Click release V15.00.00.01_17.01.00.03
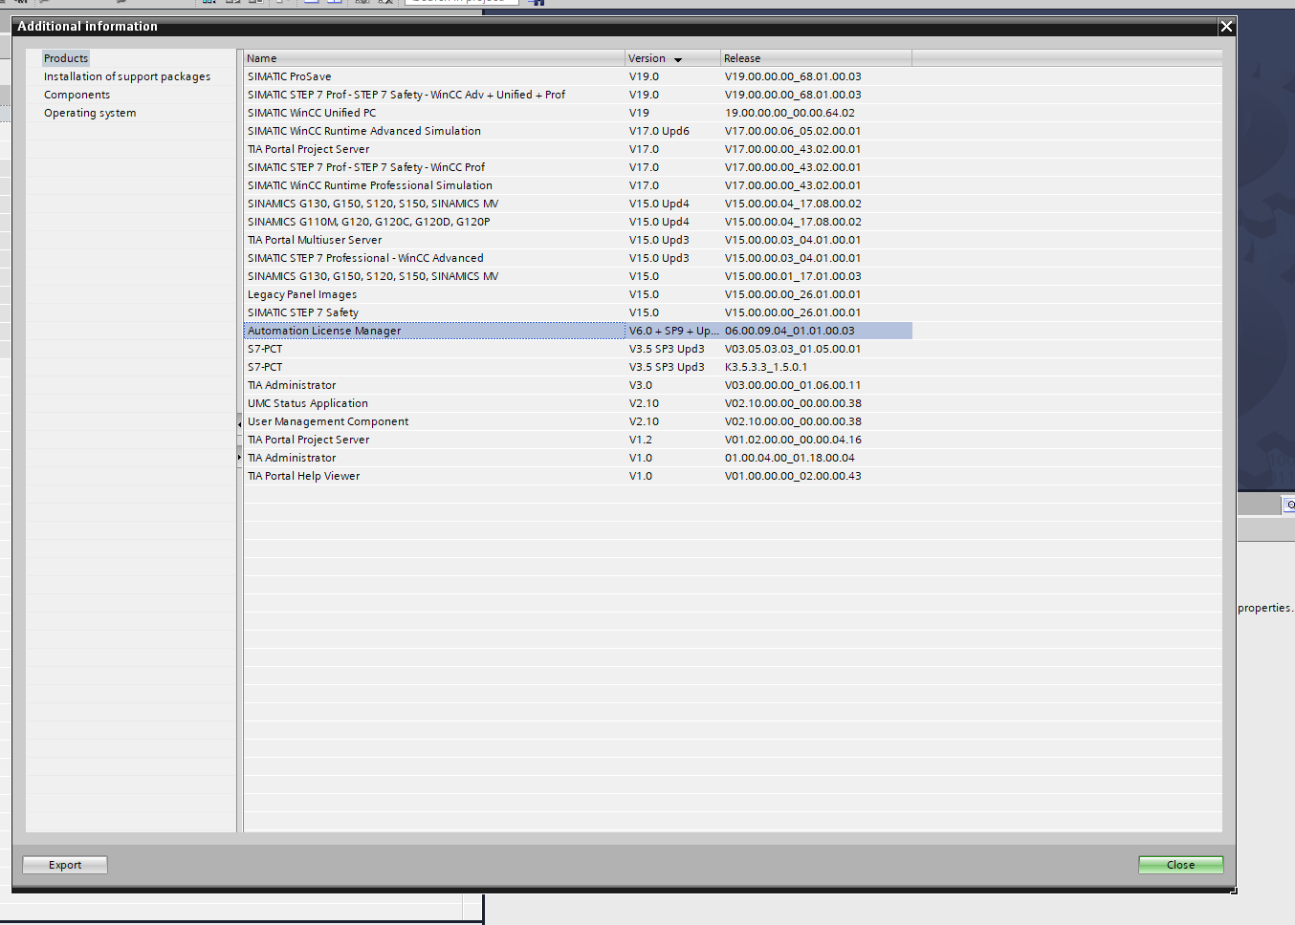Screen dimensions: 1295x925 coord(793,276)
